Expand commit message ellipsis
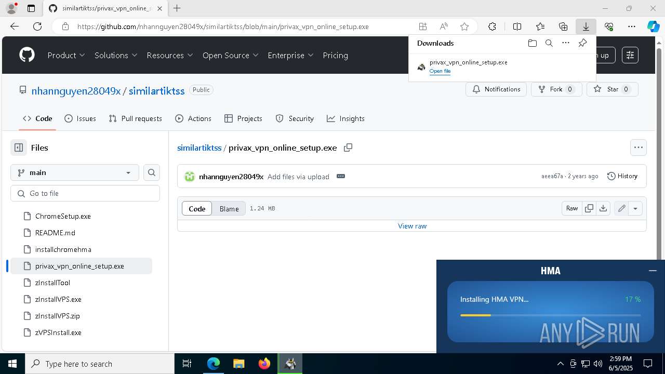Image resolution: width=665 pixels, height=374 pixels. pos(341,176)
